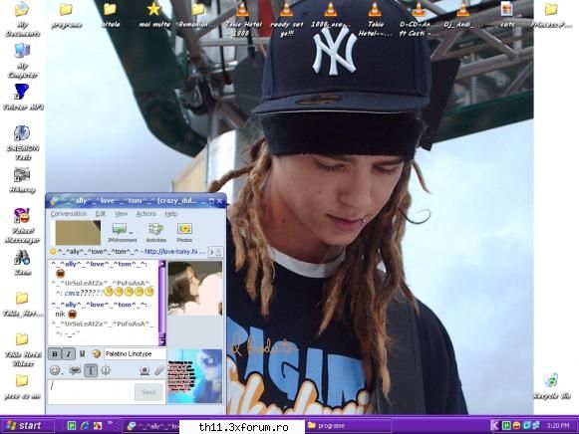Viewport: 579px width, 434px height.
Task: Open Photos sharing in chat toolbar
Action: pyautogui.click(x=184, y=232)
